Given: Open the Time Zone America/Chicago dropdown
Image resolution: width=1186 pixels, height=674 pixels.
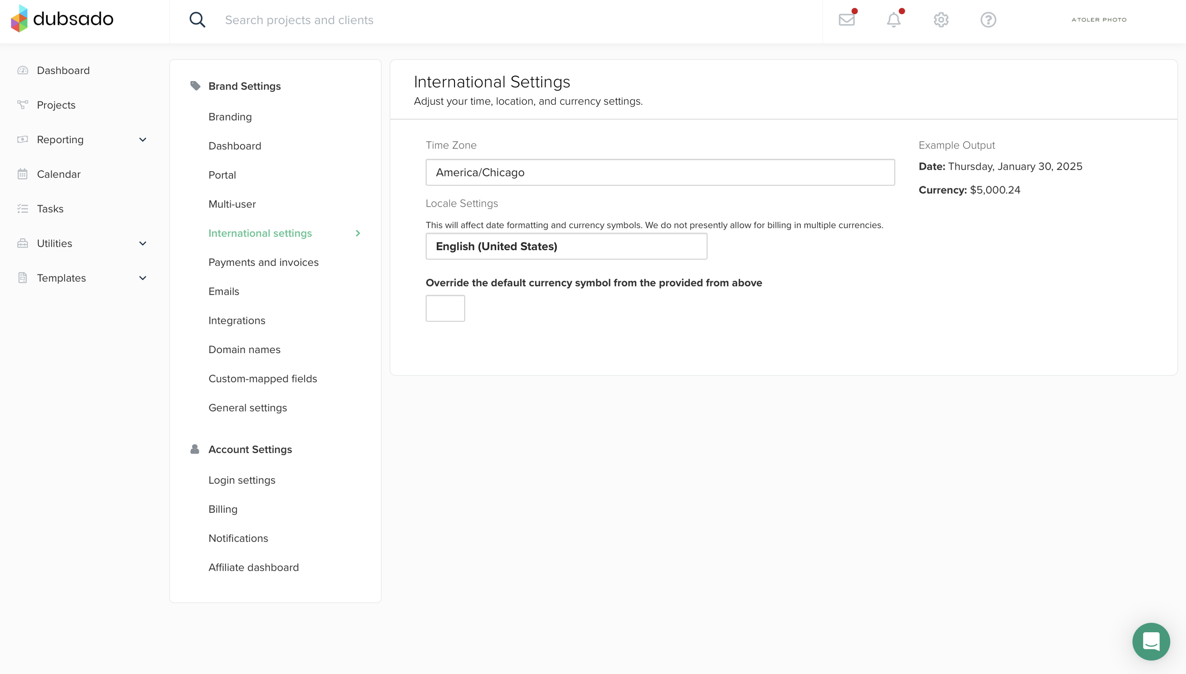Looking at the screenshot, I should [660, 172].
